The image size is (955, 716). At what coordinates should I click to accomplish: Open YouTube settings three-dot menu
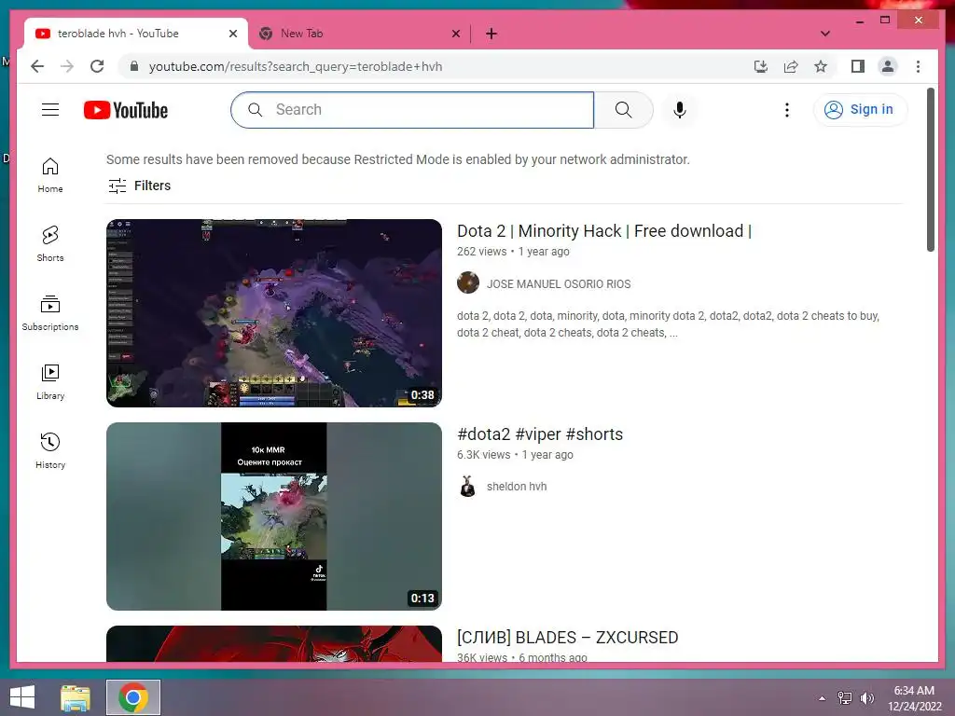pyautogui.click(x=787, y=110)
